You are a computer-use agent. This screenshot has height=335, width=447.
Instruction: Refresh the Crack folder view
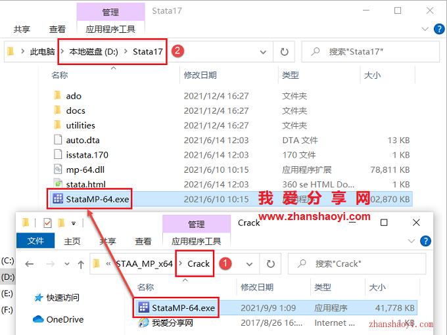click(270, 264)
